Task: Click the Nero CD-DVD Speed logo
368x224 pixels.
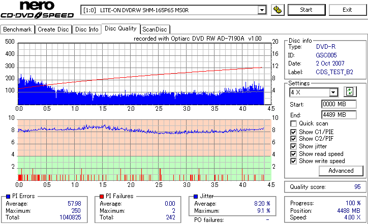Action: click(37, 10)
